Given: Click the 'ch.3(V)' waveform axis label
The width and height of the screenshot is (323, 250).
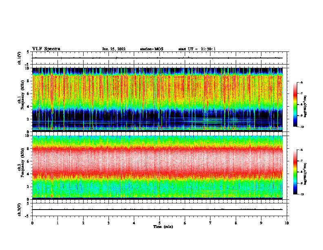Looking at the screenshot, I should [20, 210].
